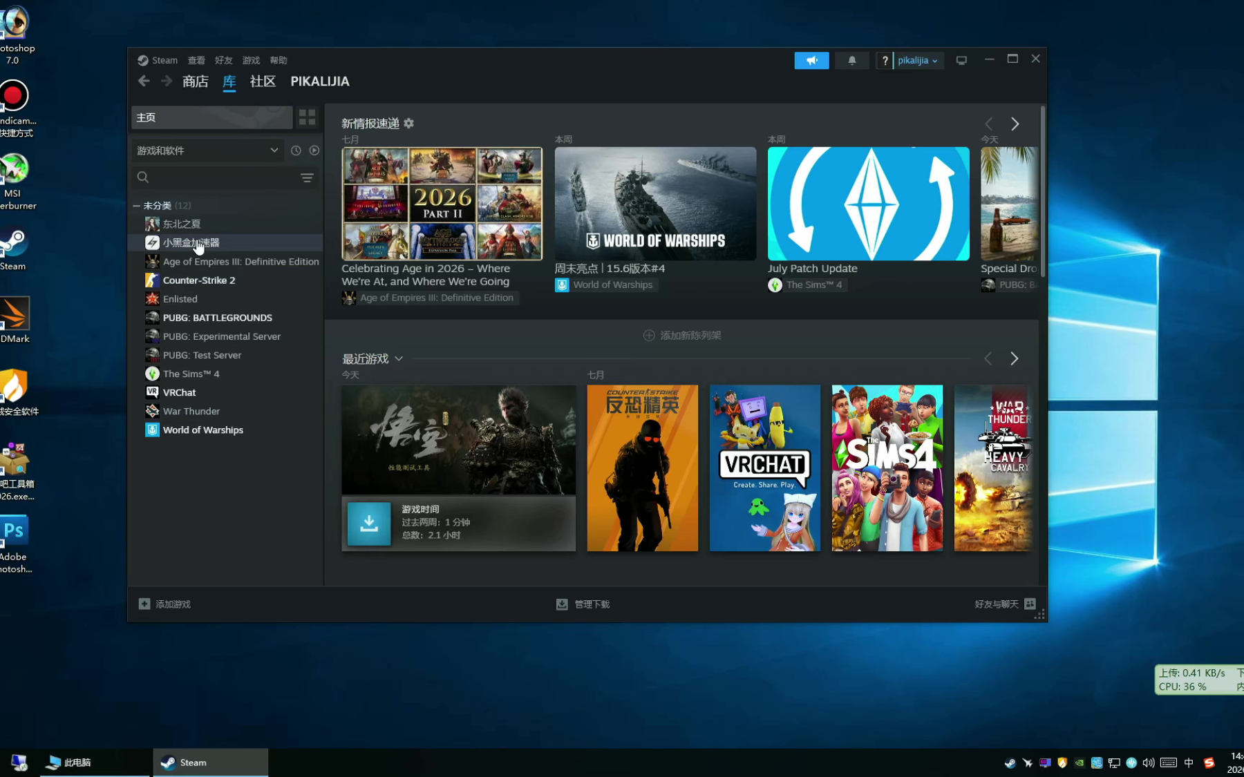Open advanced library filter options

pyautogui.click(x=307, y=178)
